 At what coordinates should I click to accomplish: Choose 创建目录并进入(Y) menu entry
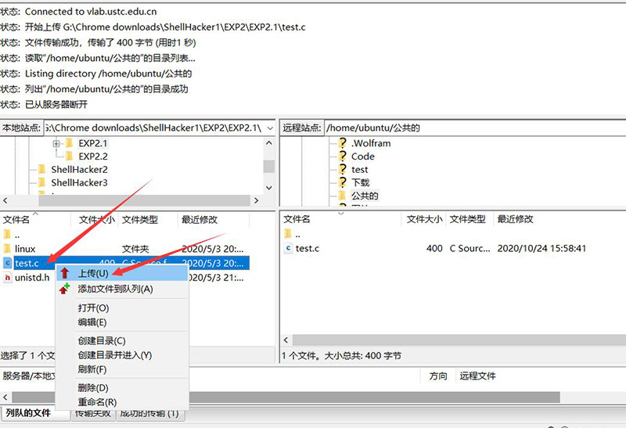point(122,355)
